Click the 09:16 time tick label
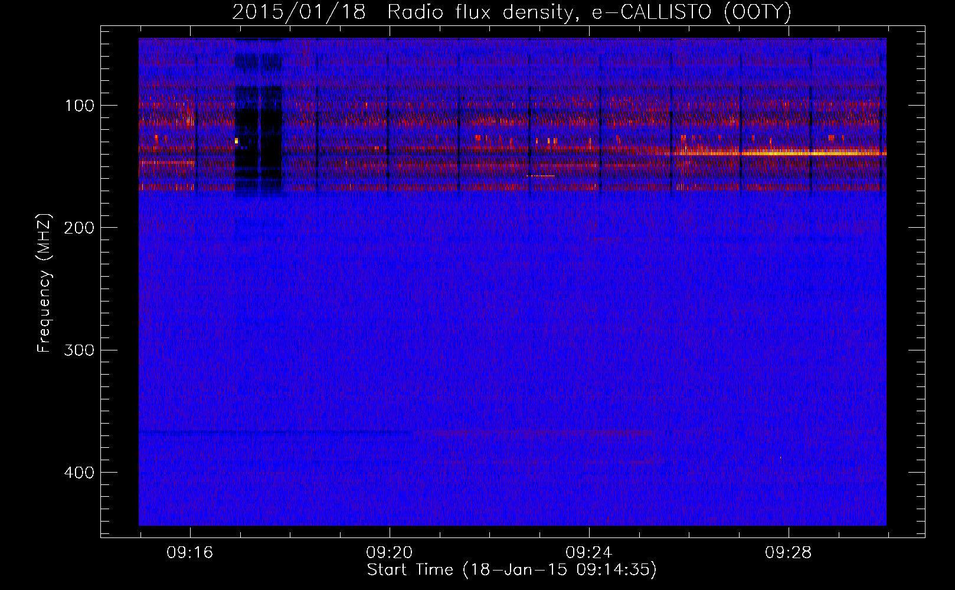Viewport: 955px width, 590px height. [190, 553]
